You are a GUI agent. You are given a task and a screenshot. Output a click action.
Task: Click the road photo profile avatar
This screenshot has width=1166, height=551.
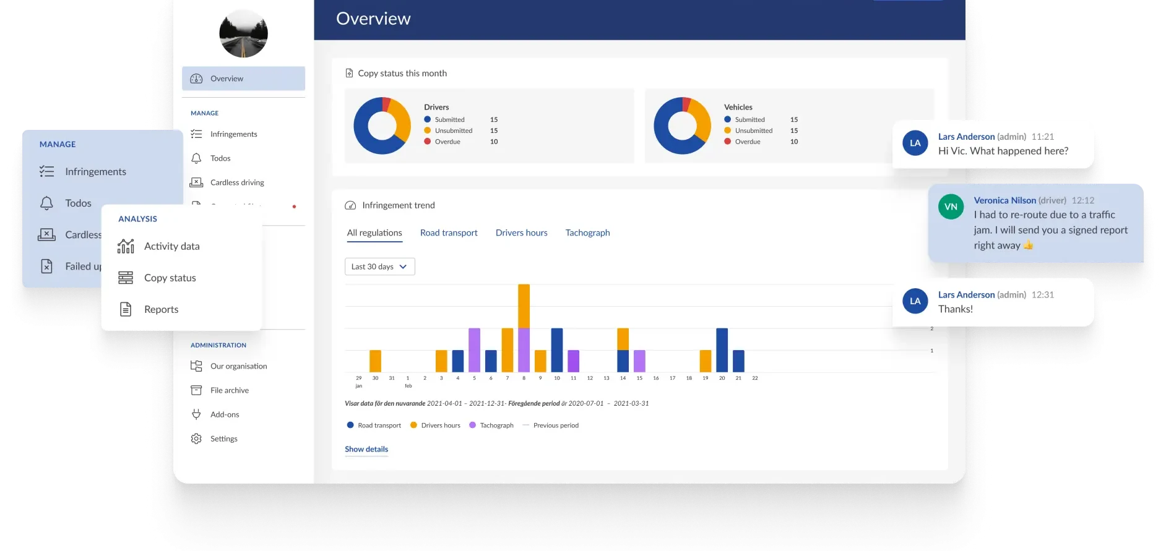coord(243,33)
